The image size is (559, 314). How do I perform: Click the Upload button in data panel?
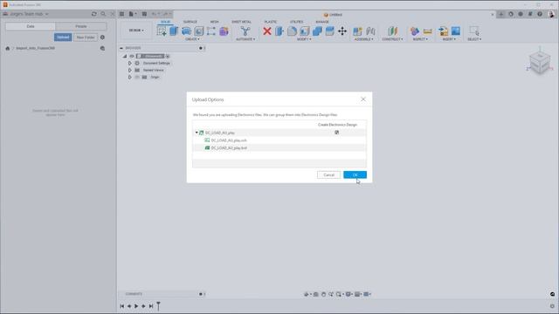point(63,37)
